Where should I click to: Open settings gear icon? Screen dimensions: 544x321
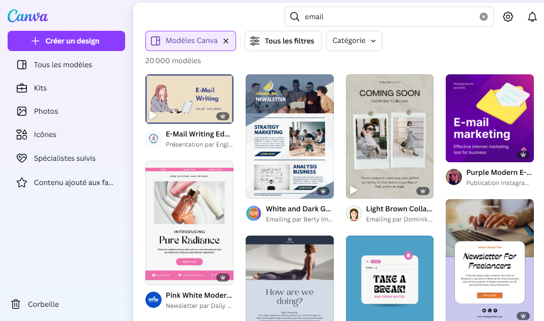click(x=508, y=17)
